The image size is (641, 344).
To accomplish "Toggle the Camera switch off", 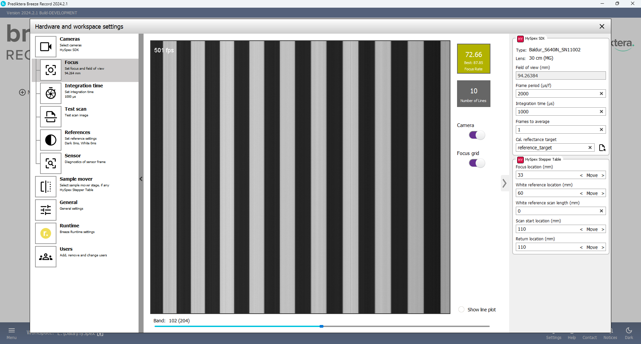I will 477,135.
